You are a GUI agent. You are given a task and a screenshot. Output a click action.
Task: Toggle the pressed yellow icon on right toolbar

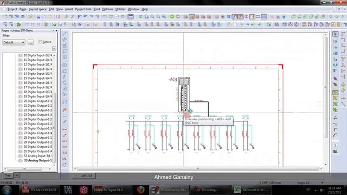click(x=335, y=93)
